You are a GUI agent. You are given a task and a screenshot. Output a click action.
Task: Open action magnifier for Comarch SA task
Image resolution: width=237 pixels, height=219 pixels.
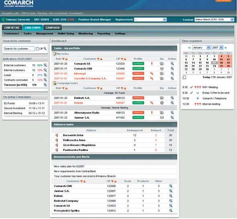[172, 63]
